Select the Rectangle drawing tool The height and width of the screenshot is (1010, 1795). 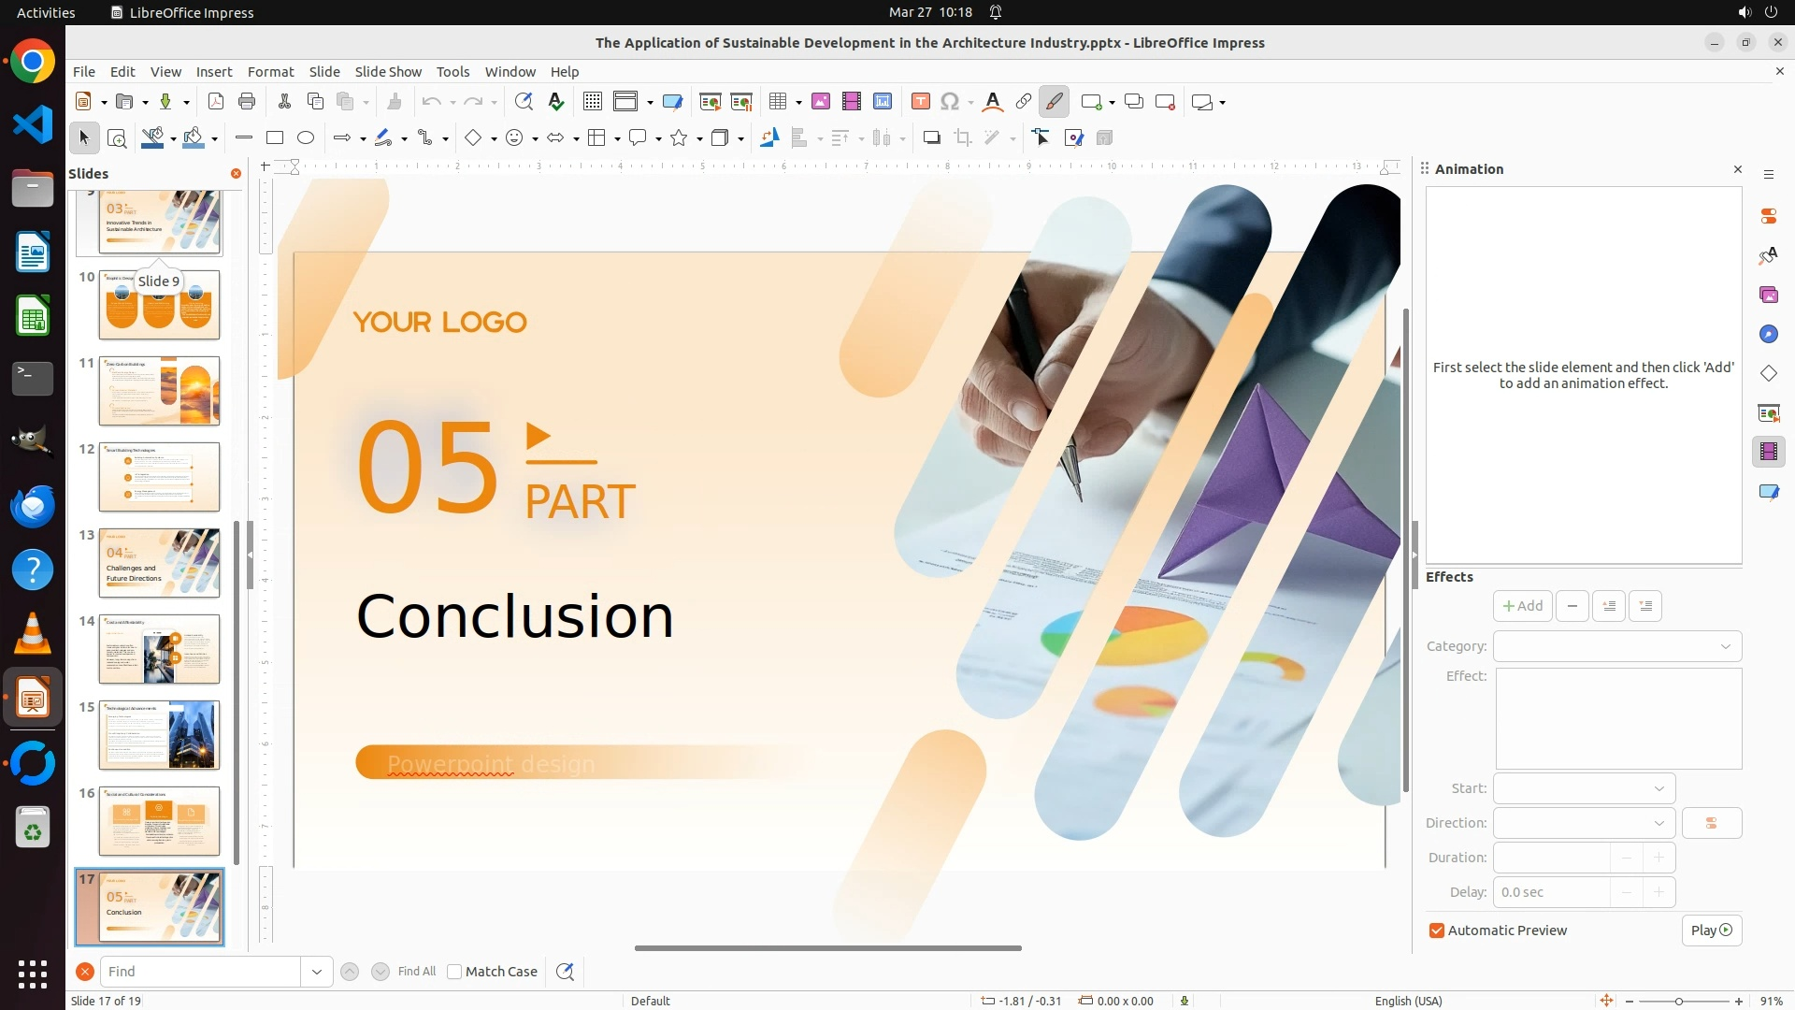pos(275,138)
